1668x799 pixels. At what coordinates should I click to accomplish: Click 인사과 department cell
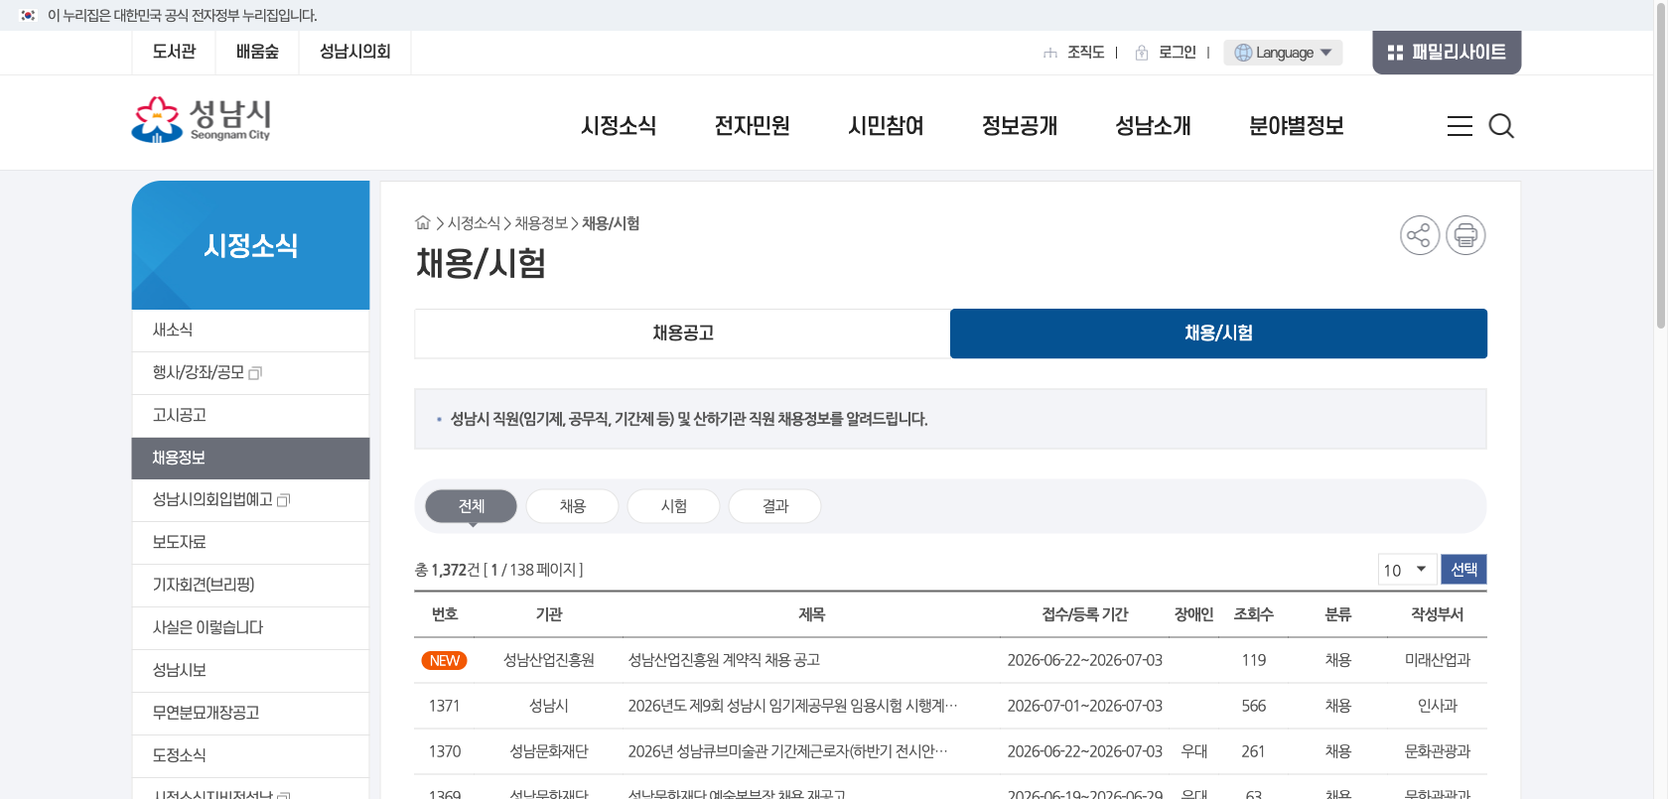(x=1437, y=706)
